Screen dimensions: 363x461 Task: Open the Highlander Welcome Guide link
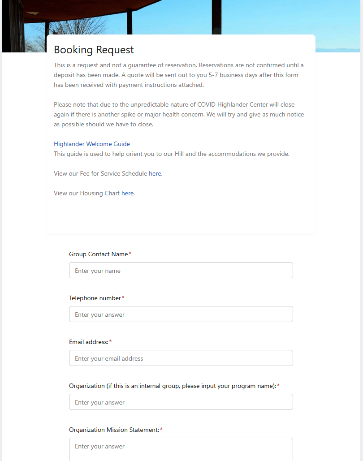[92, 144]
